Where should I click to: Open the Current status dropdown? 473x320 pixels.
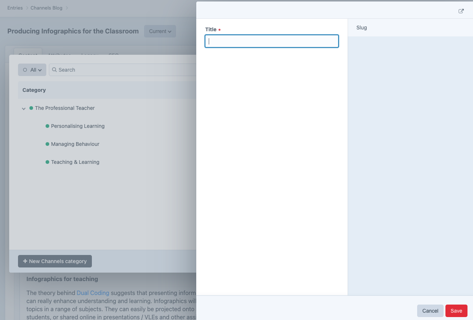click(160, 31)
